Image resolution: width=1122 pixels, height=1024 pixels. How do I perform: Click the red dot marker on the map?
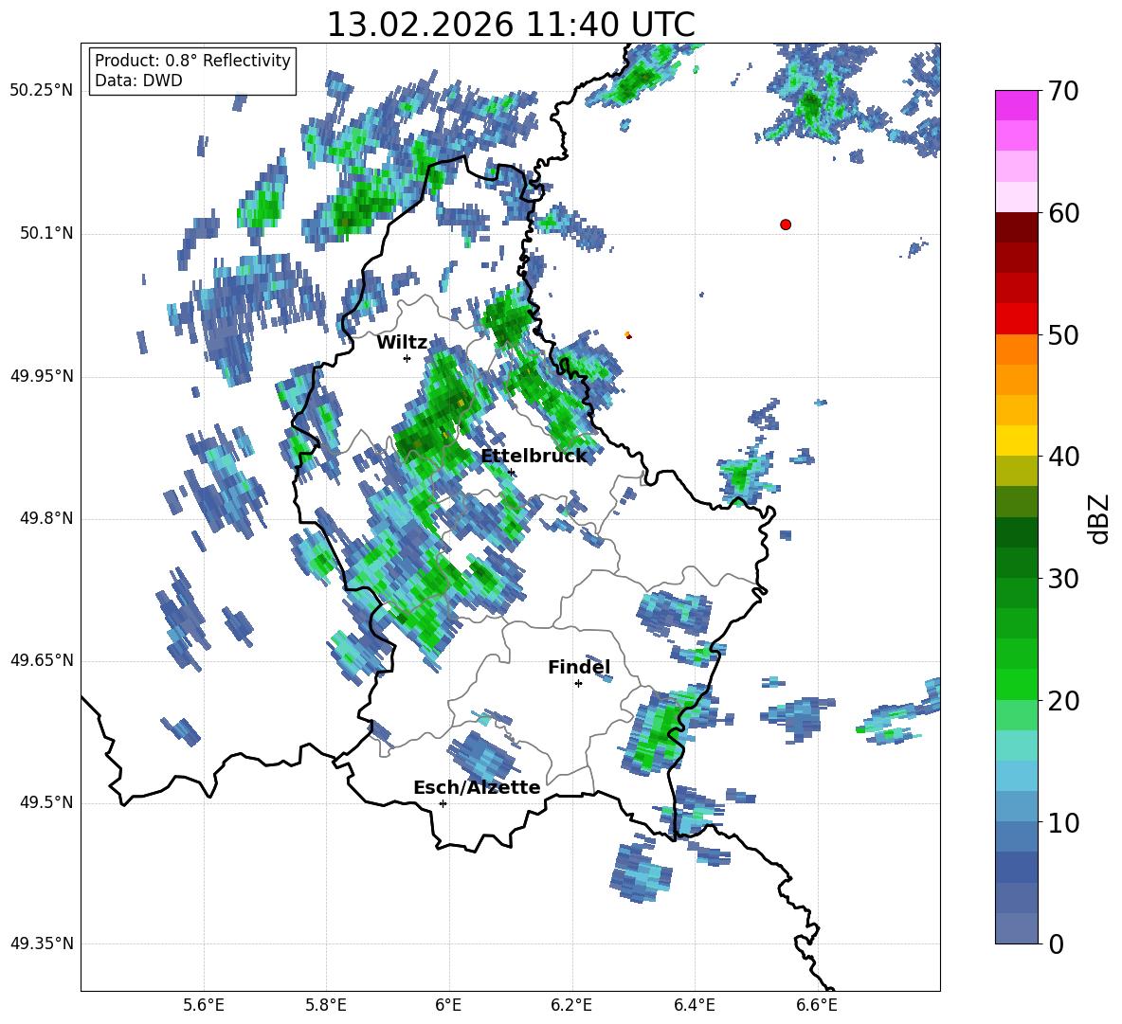(786, 225)
